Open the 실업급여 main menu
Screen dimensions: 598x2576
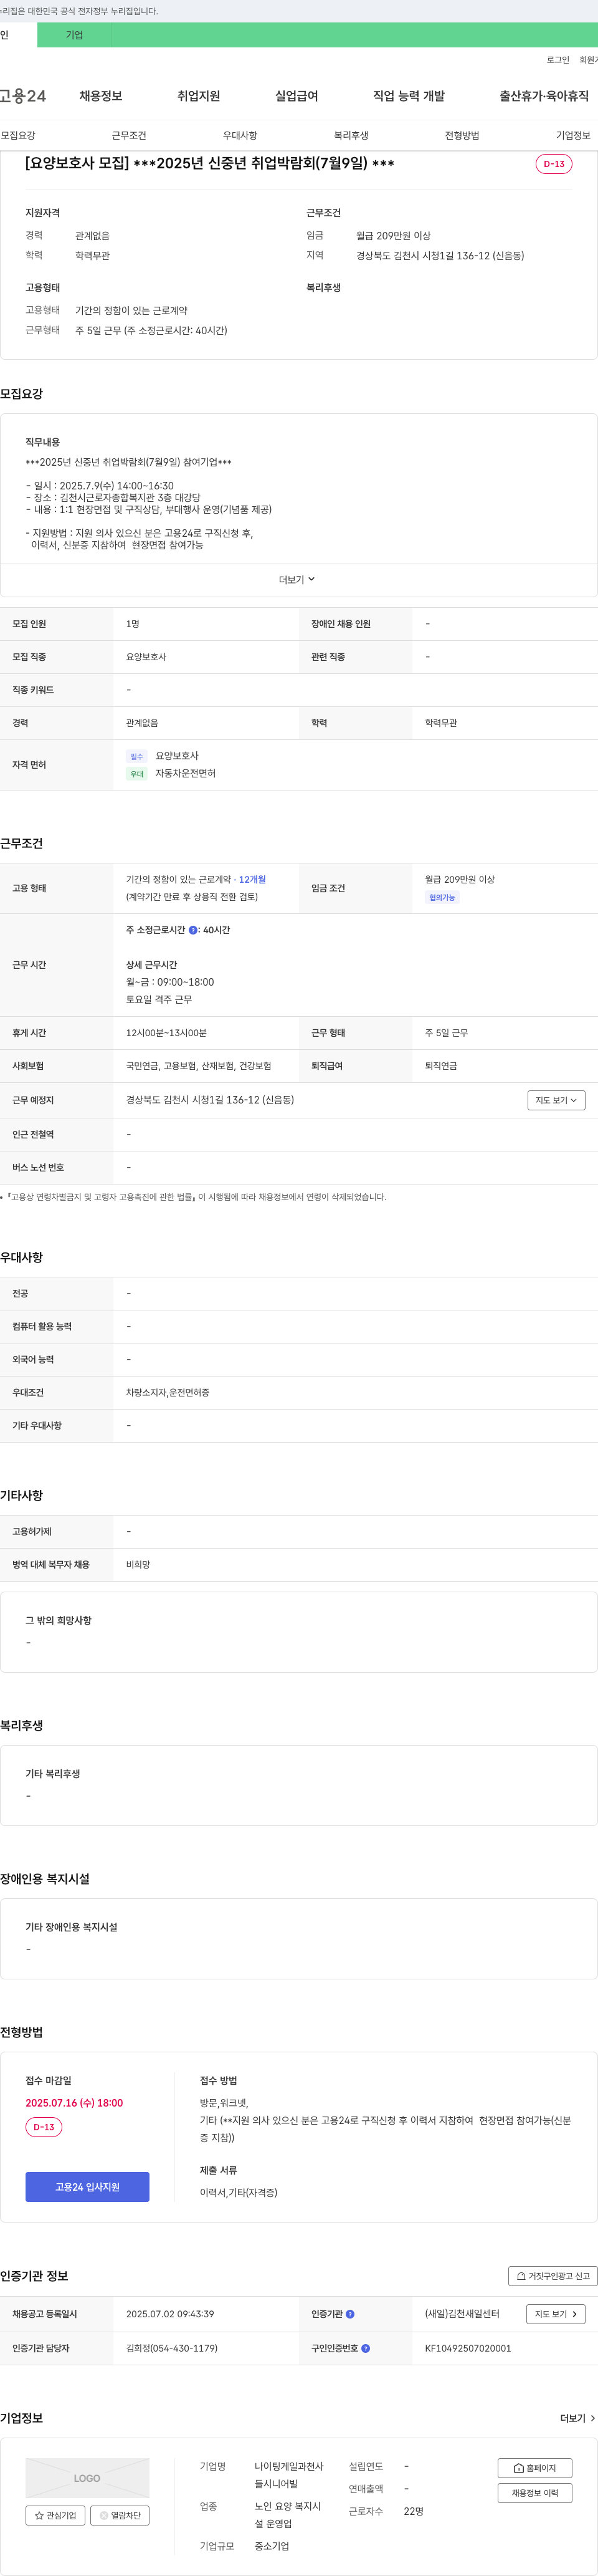click(296, 96)
